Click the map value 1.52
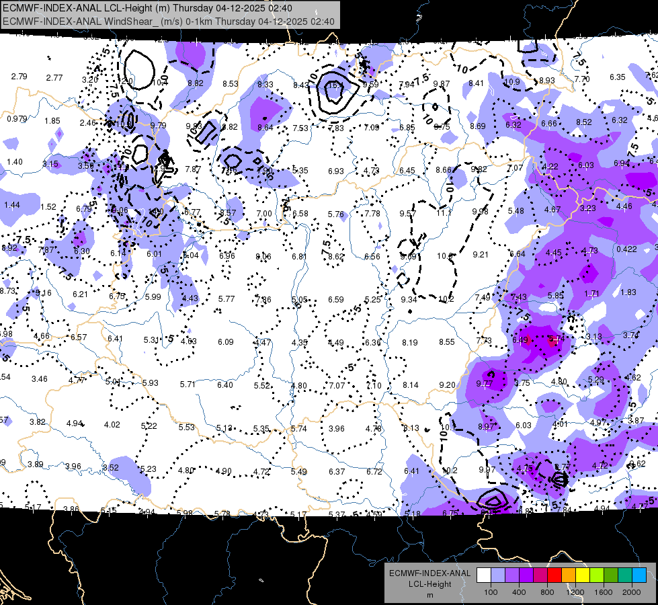The height and width of the screenshot is (605, 658). [48, 206]
